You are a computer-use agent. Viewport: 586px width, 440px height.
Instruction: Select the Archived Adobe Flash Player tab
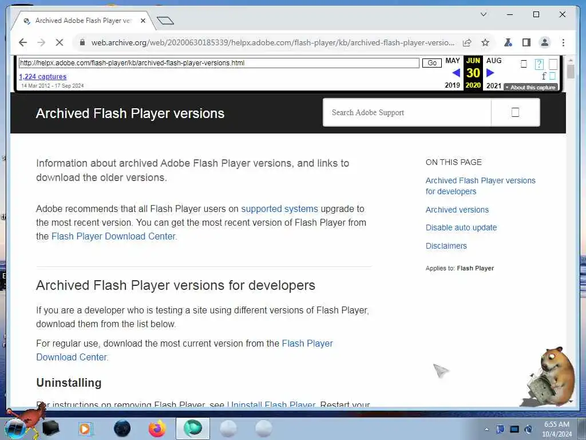pos(83,21)
